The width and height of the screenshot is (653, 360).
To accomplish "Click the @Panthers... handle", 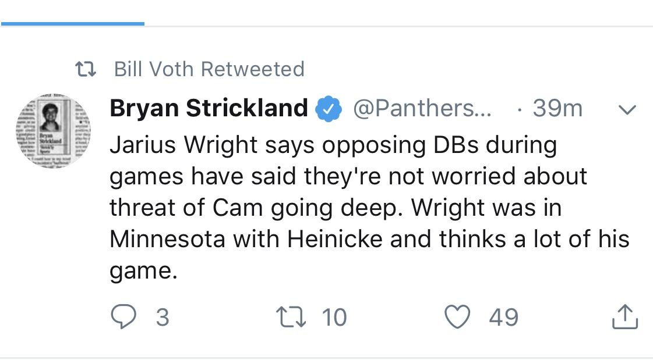I will coord(422,109).
